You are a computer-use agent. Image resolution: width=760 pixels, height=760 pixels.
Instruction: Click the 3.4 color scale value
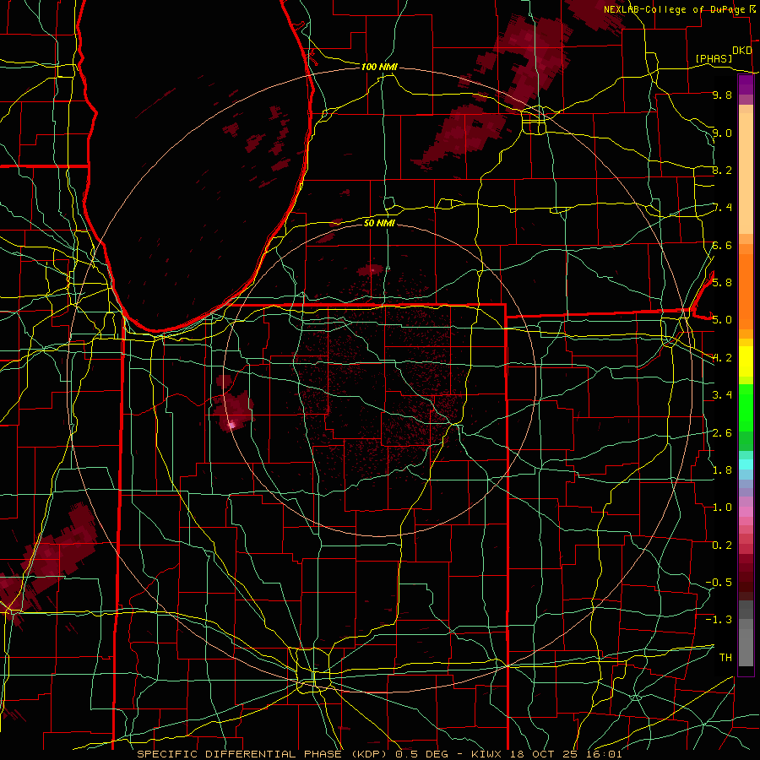pyautogui.click(x=722, y=395)
